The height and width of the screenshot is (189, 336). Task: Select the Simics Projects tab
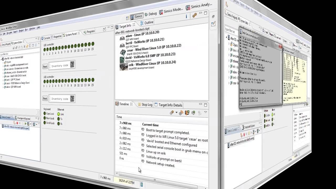[5, 44]
